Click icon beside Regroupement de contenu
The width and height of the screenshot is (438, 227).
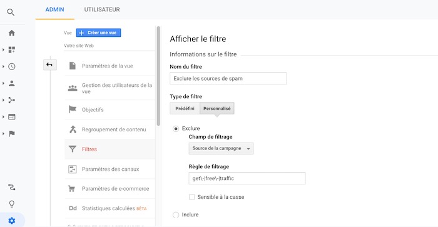73,129
